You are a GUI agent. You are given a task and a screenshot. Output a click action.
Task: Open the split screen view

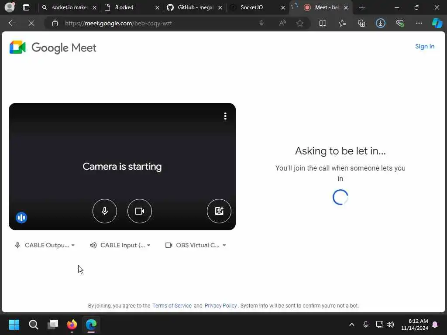[x=323, y=23]
